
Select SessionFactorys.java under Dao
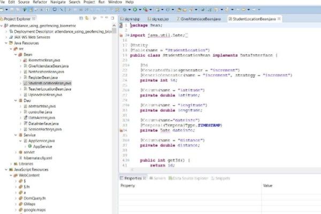coord(45,129)
